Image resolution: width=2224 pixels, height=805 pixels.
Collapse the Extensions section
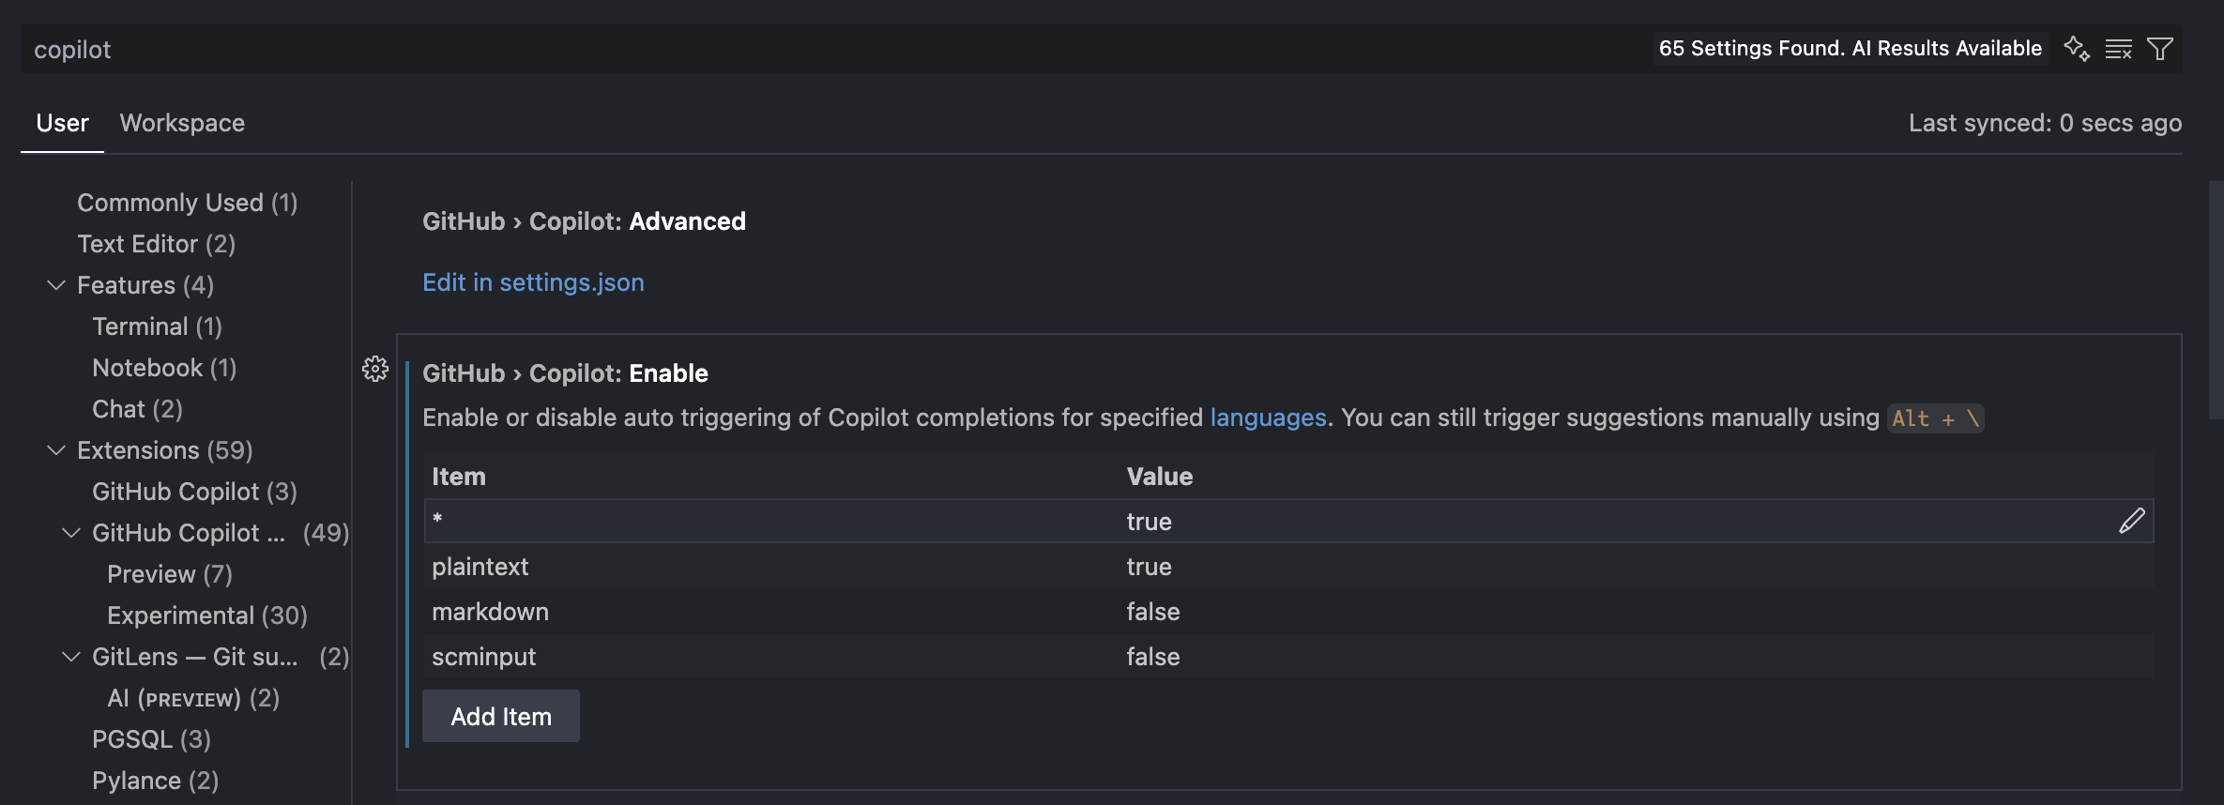point(54,450)
